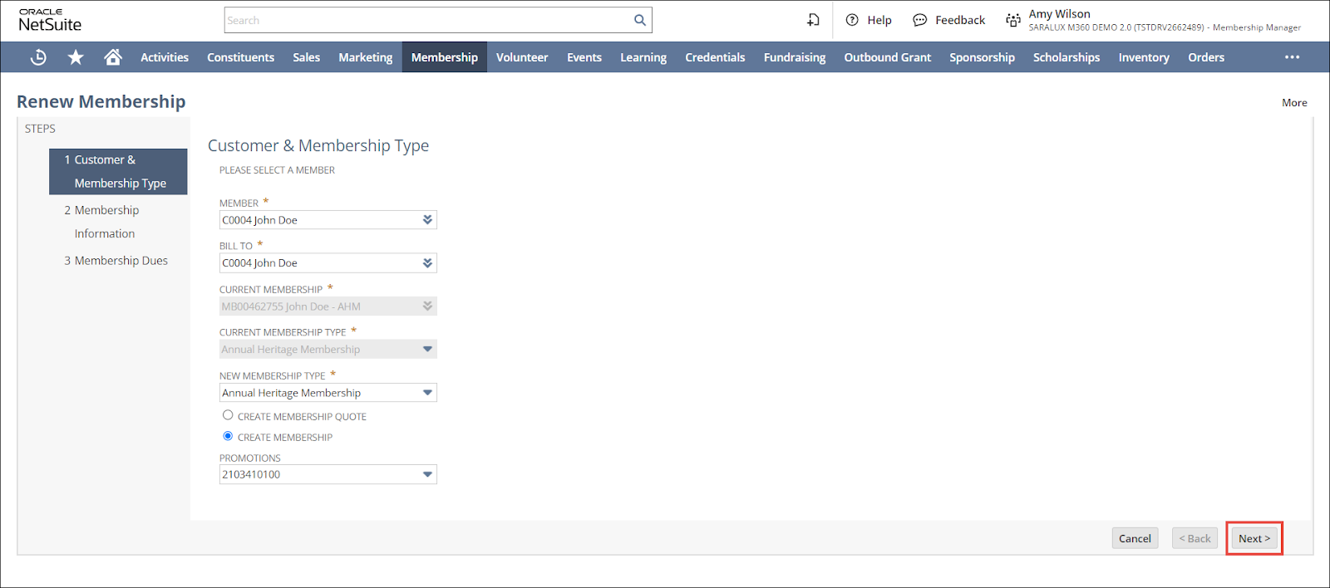Open the Recent Records clock icon
The width and height of the screenshot is (1330, 588).
(38, 57)
